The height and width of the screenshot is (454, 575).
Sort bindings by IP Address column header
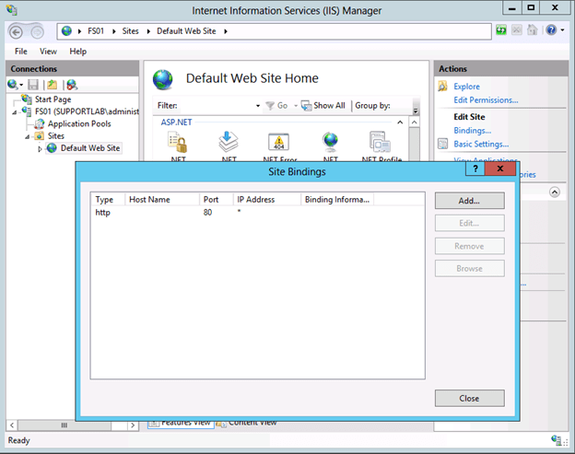pyautogui.click(x=267, y=199)
